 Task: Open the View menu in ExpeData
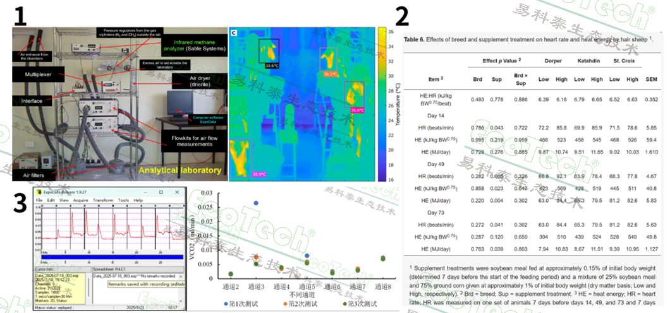tap(64, 200)
